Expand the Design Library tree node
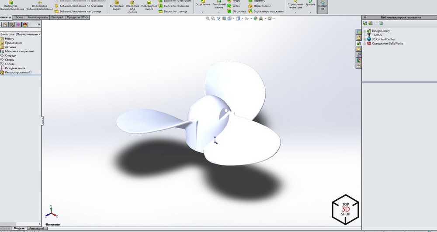The height and width of the screenshot is (232, 437). (x=364, y=31)
